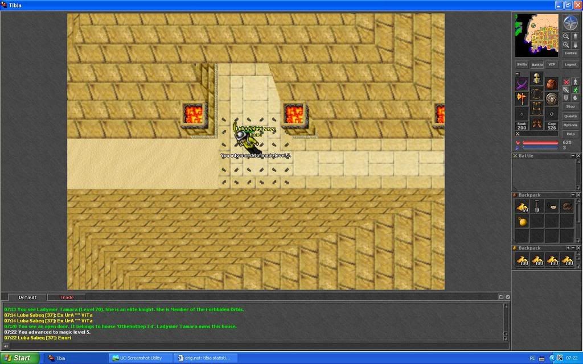This screenshot has width=583, height=364.
Task: Open the Quests log
Action: [x=570, y=116]
